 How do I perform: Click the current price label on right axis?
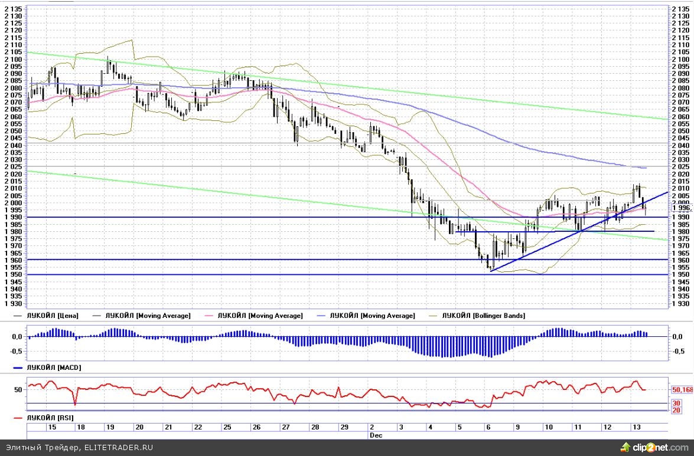pos(682,208)
